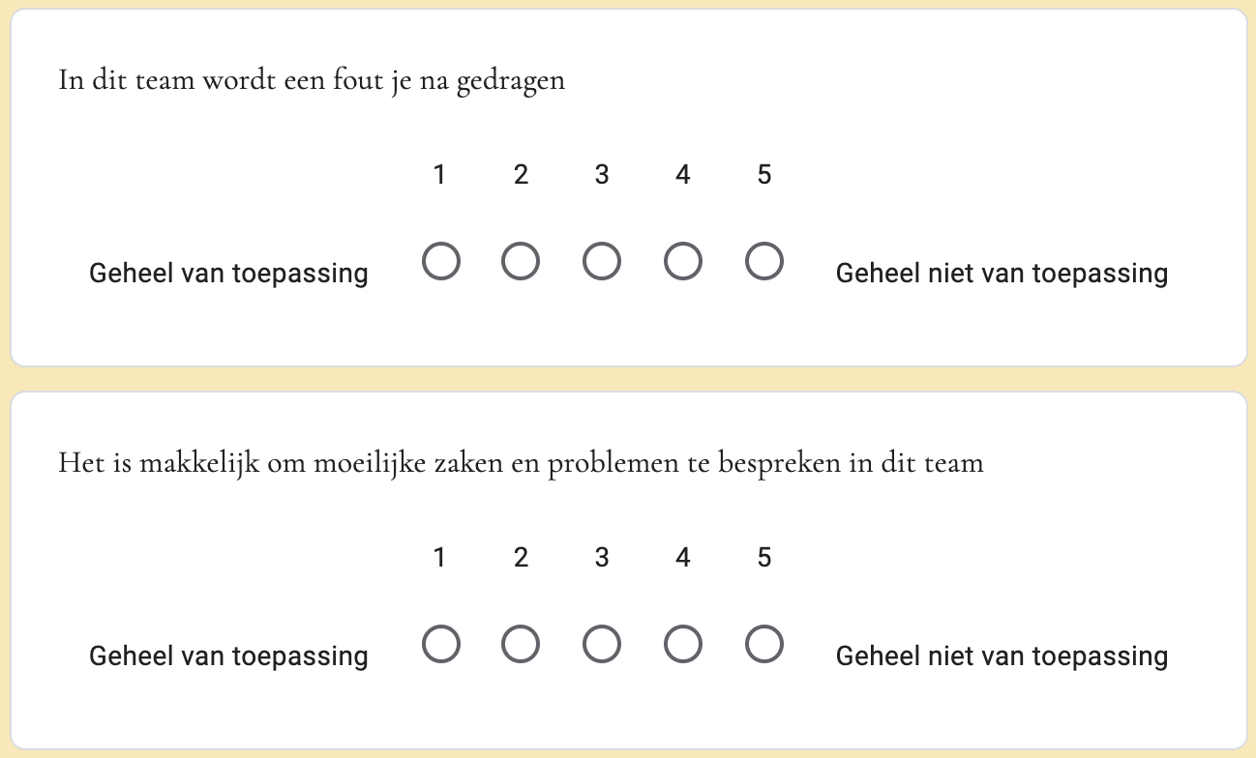Select rating 4 for 'fout je na gedragen' question
The height and width of the screenshot is (758, 1256).
click(683, 262)
